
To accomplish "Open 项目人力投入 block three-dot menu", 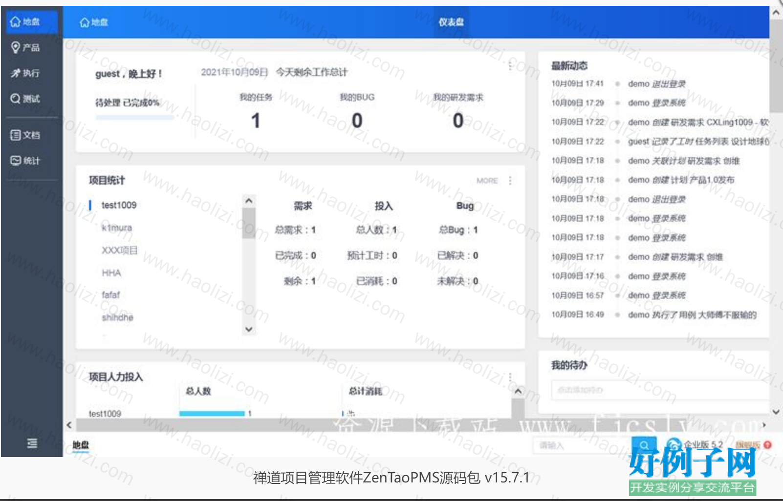I will click(510, 377).
